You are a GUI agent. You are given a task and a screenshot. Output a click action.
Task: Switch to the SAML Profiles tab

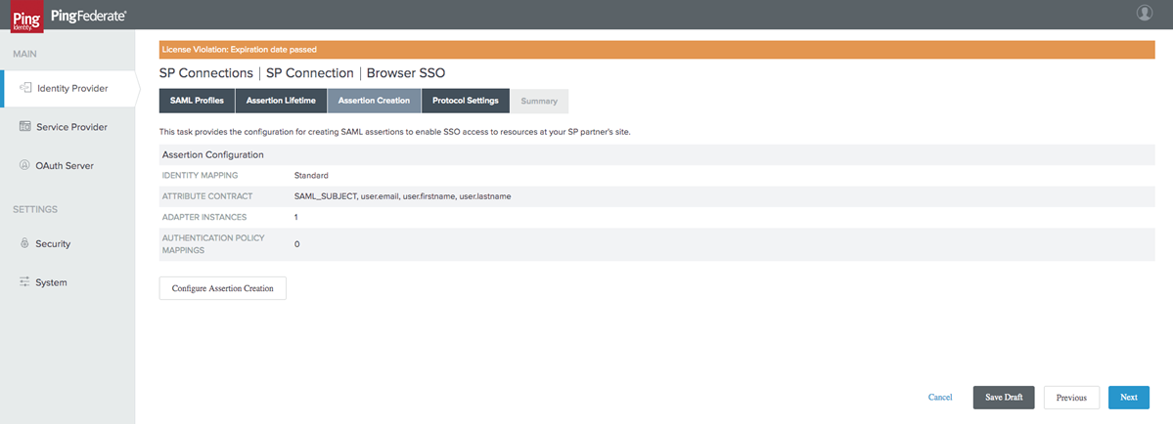pyautogui.click(x=197, y=101)
